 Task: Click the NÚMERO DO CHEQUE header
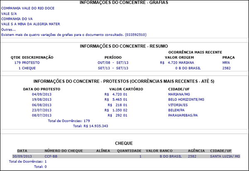(63, 151)
